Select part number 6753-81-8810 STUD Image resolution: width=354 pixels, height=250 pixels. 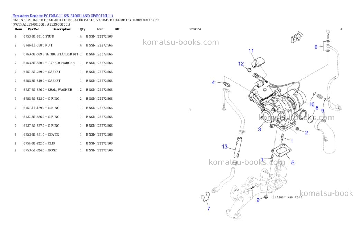(x=39, y=36)
